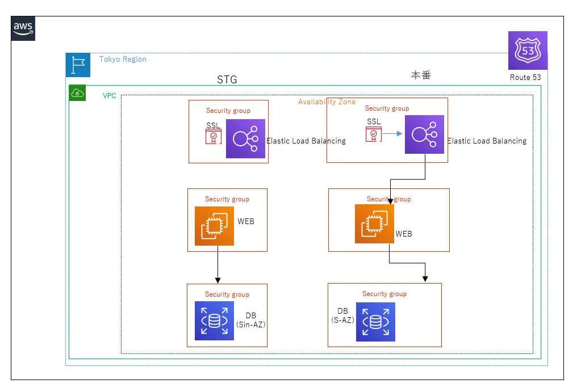Select production WEB Security group label
The width and height of the screenshot is (581, 392).
tap(388, 199)
